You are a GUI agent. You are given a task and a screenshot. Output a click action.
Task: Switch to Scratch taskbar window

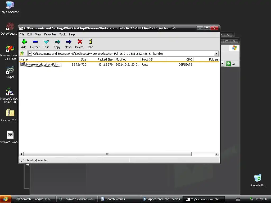(35, 199)
